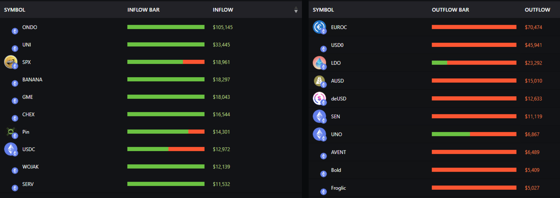Screen dimensions: 560x198
Task: Select the $12,972 inflow value
Action: tap(221, 149)
